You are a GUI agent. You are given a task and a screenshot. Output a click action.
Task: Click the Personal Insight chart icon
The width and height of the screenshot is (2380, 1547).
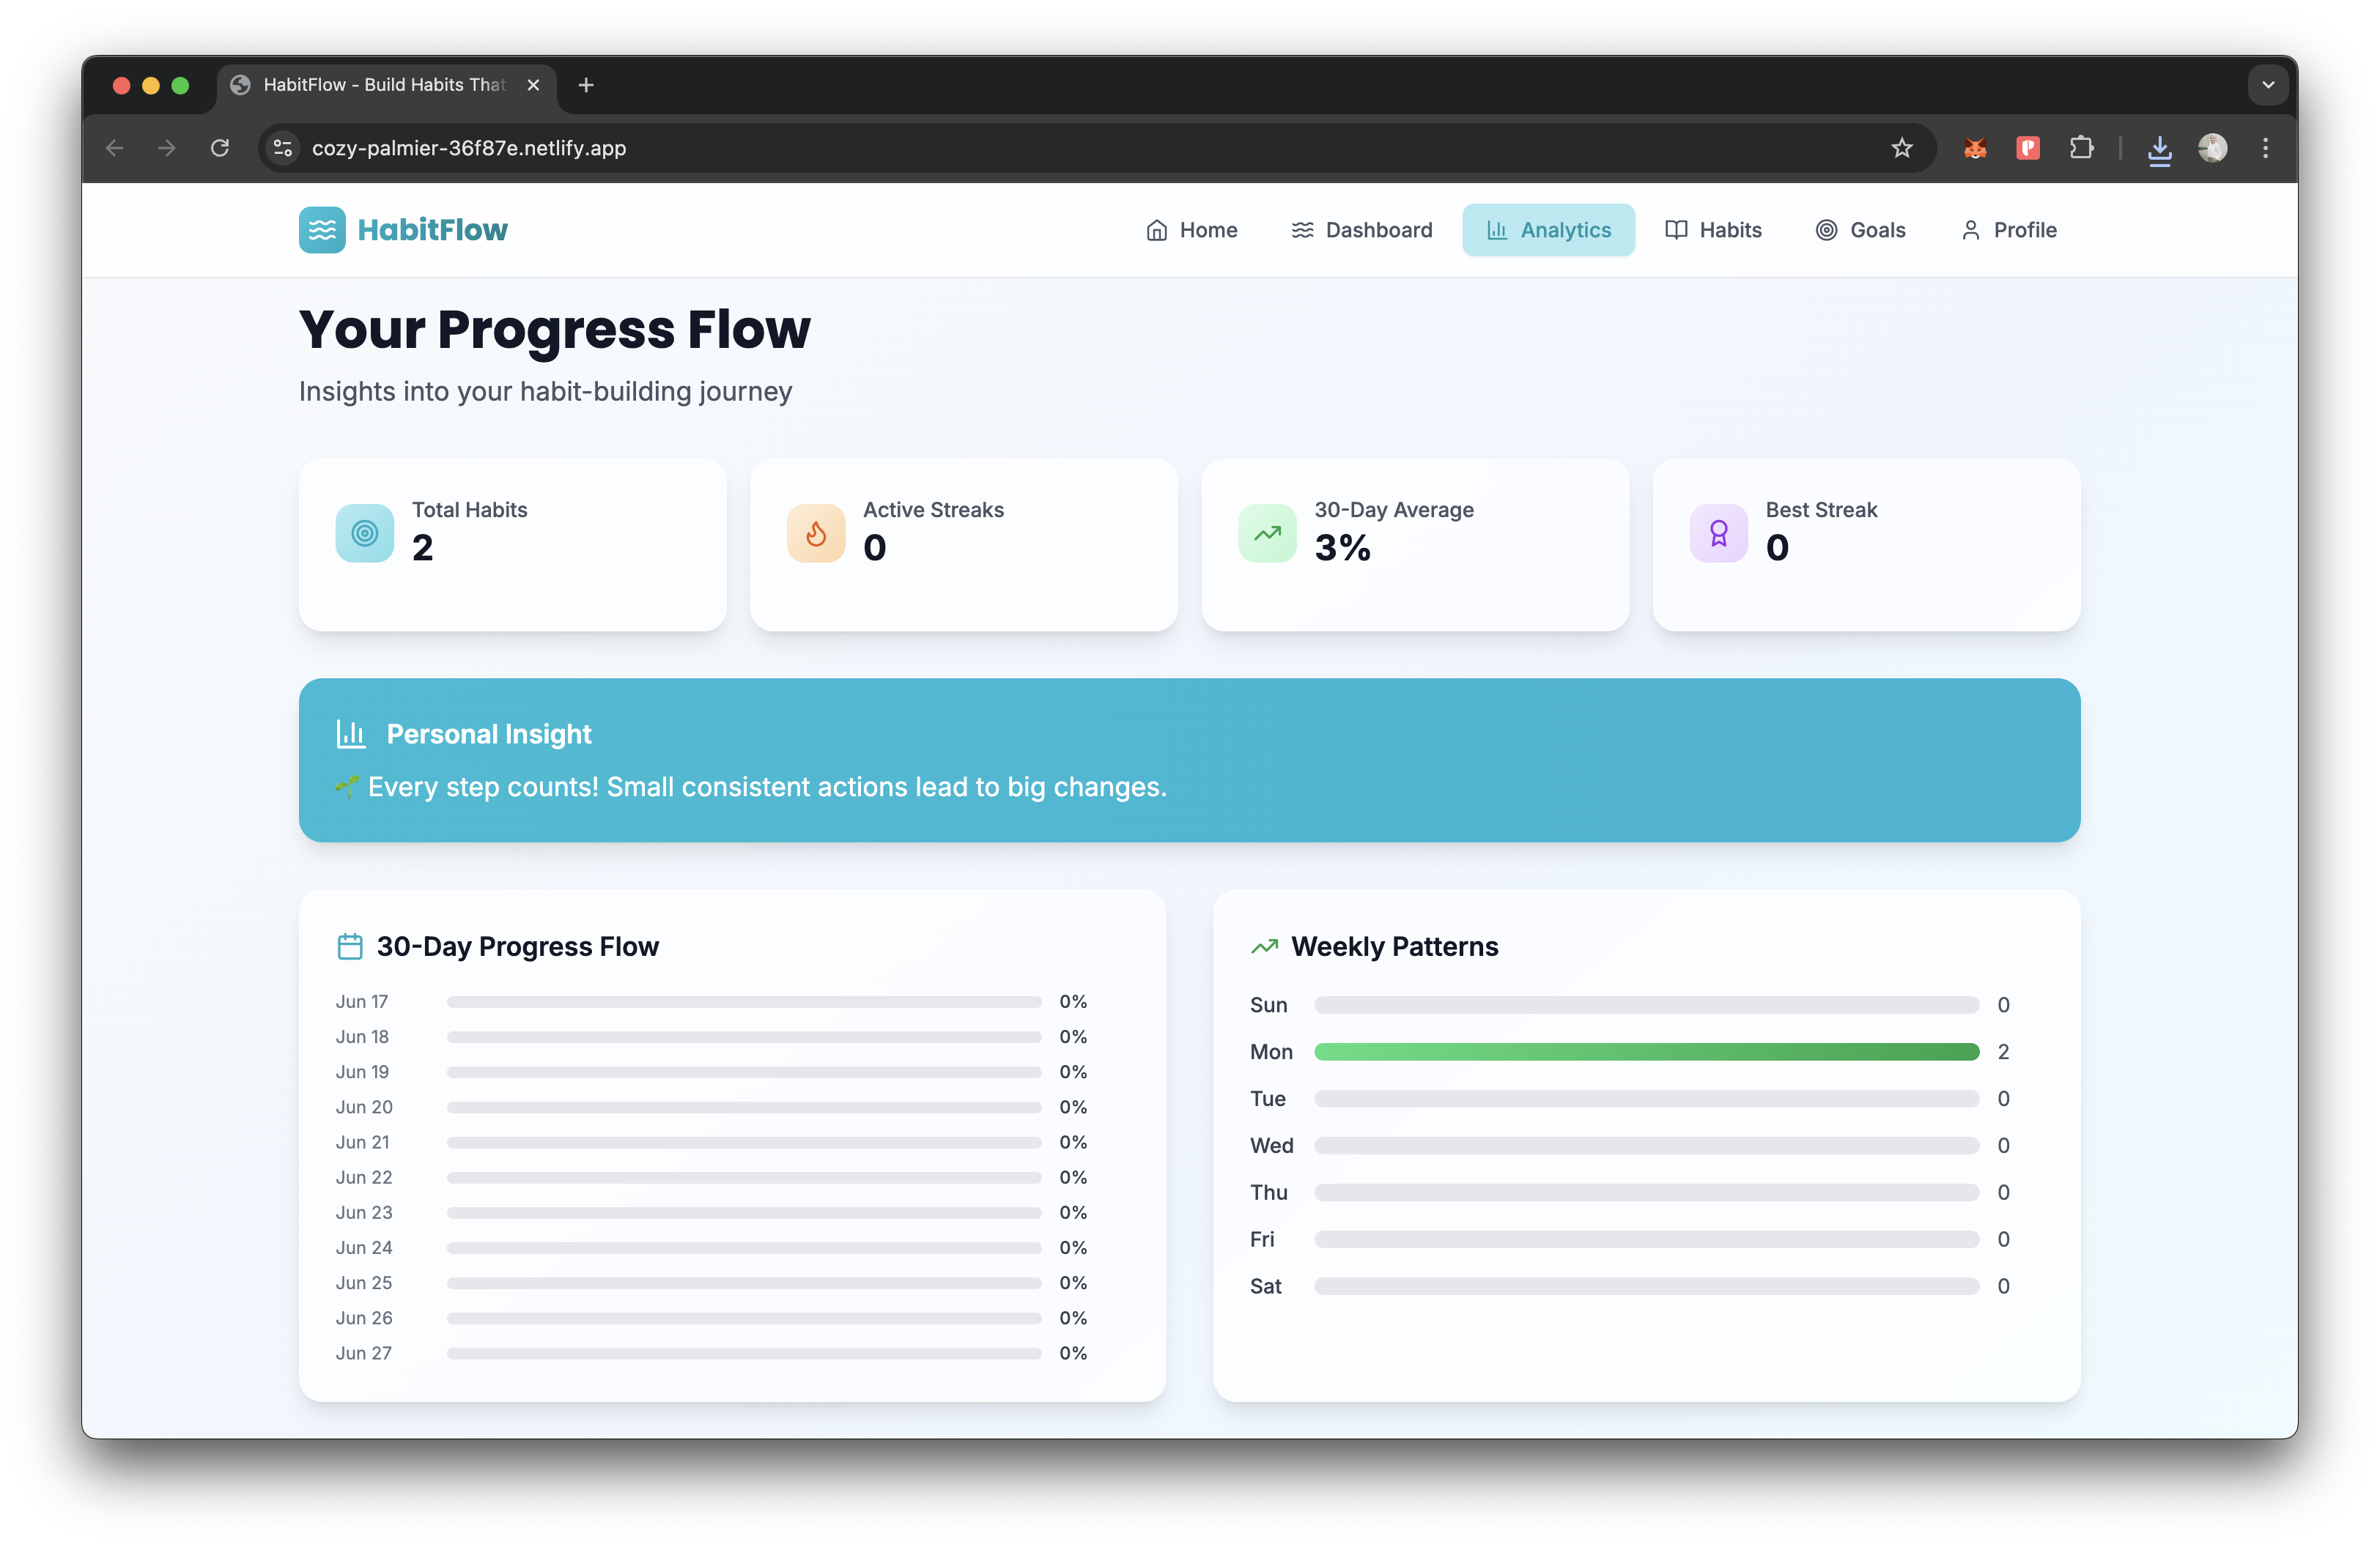pyautogui.click(x=351, y=733)
